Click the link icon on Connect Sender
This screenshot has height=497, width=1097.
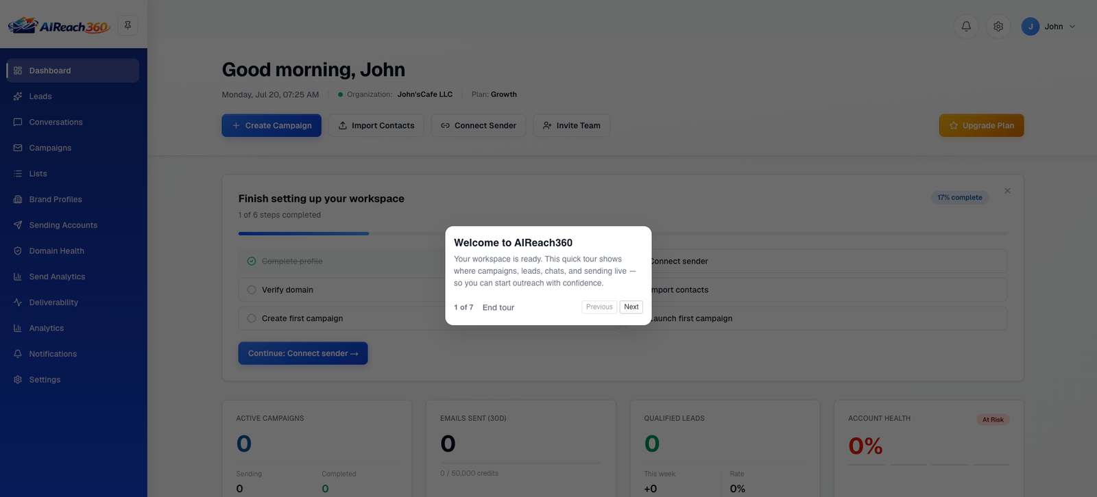point(445,125)
